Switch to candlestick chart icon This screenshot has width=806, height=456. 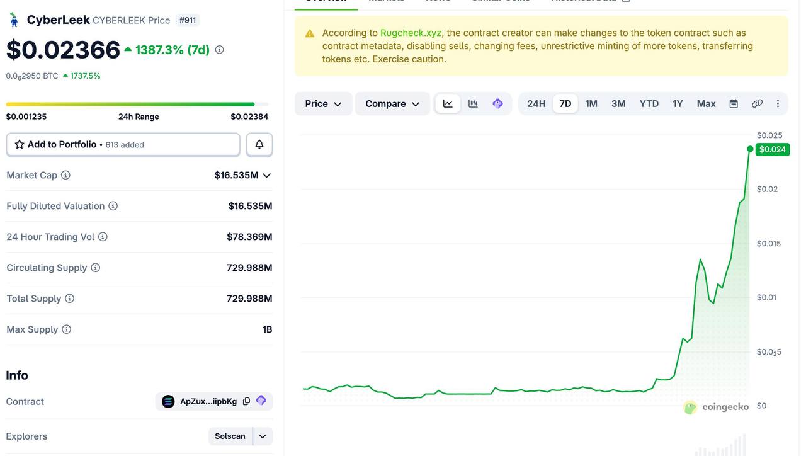[473, 104]
